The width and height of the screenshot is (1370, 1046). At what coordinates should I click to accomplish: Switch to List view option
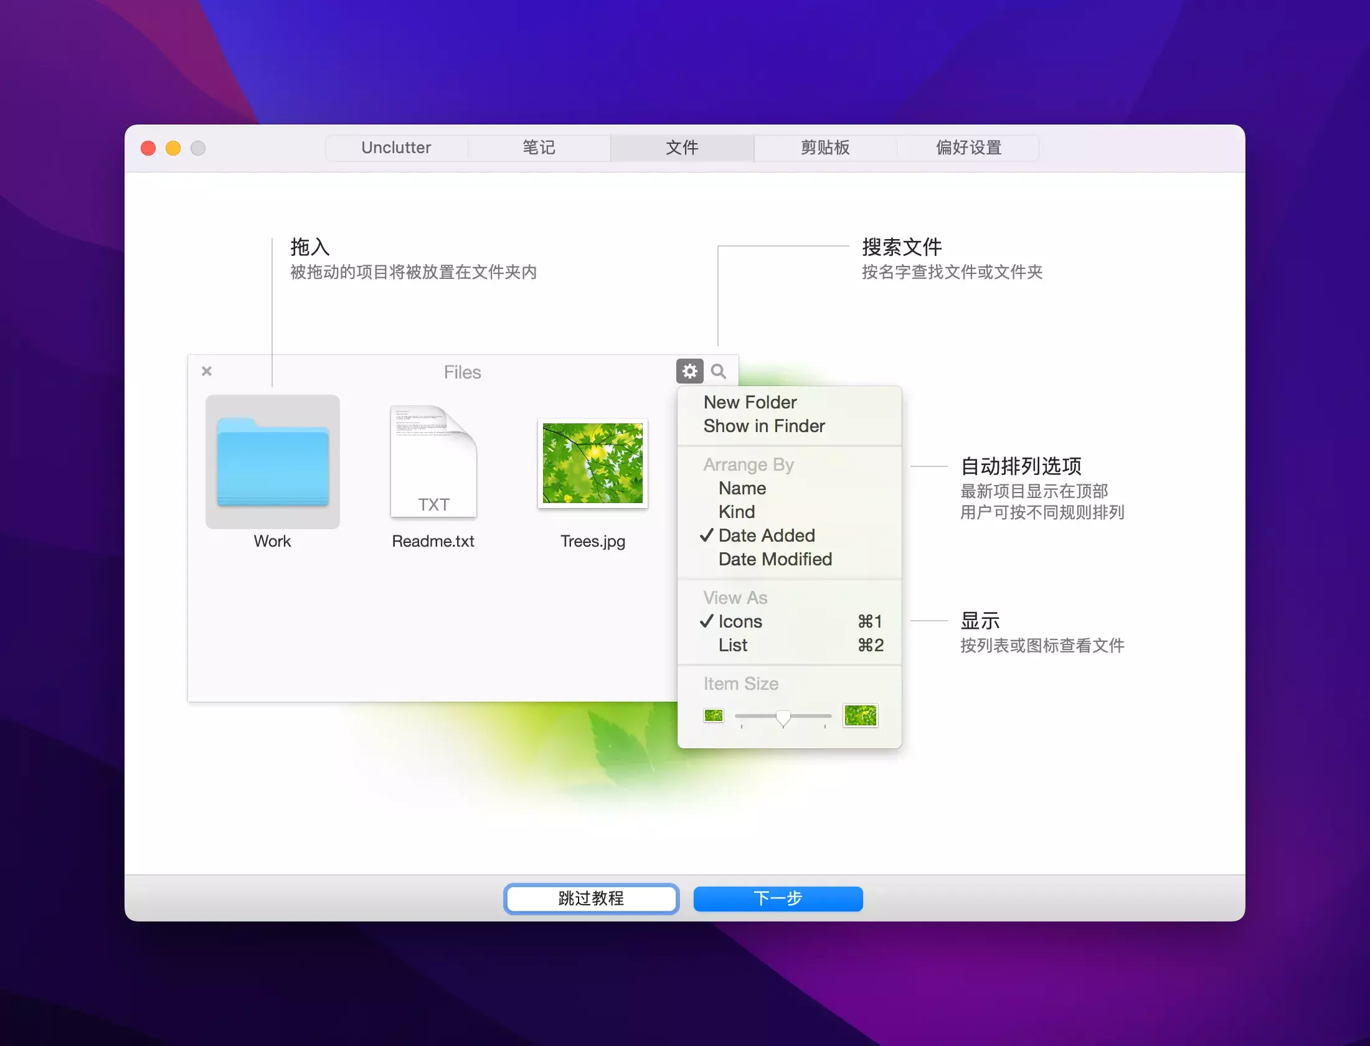733,645
